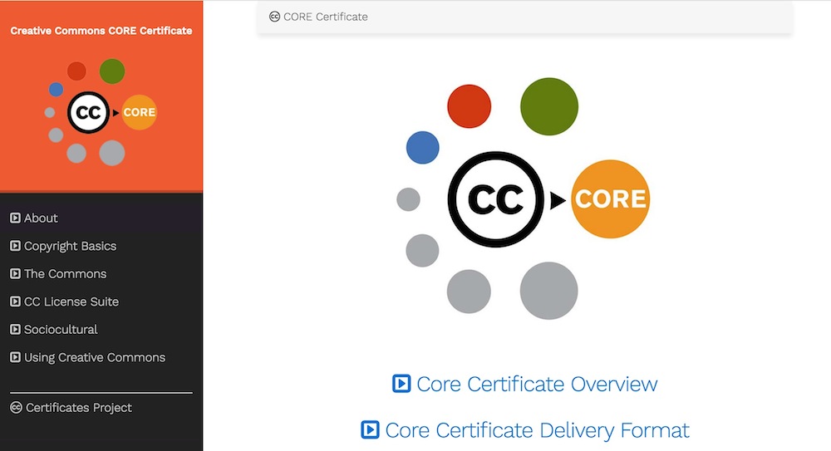Select Using Creative Commons in sidebar
Screen dimensions: 831x451
(x=95, y=358)
